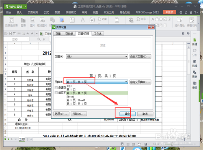203x150 pixels.
Task: Open 控件属性 control properties
Action: (179, 22)
